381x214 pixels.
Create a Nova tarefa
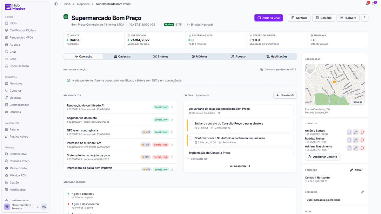285,95
